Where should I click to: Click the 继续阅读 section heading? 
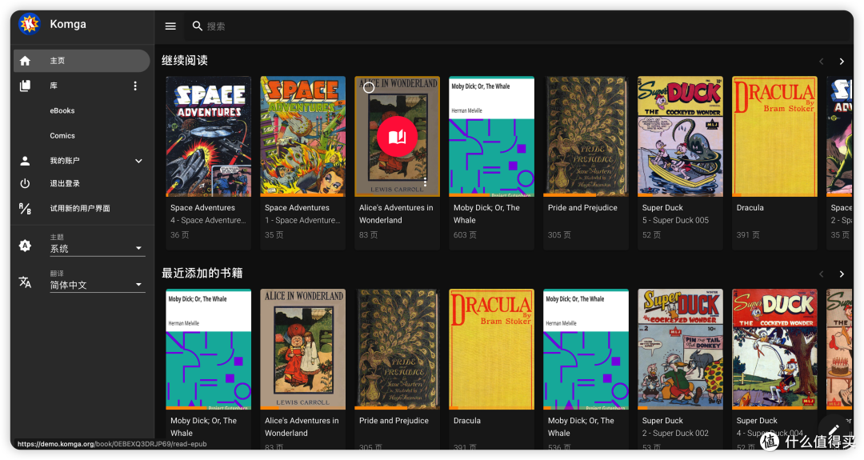pos(185,61)
